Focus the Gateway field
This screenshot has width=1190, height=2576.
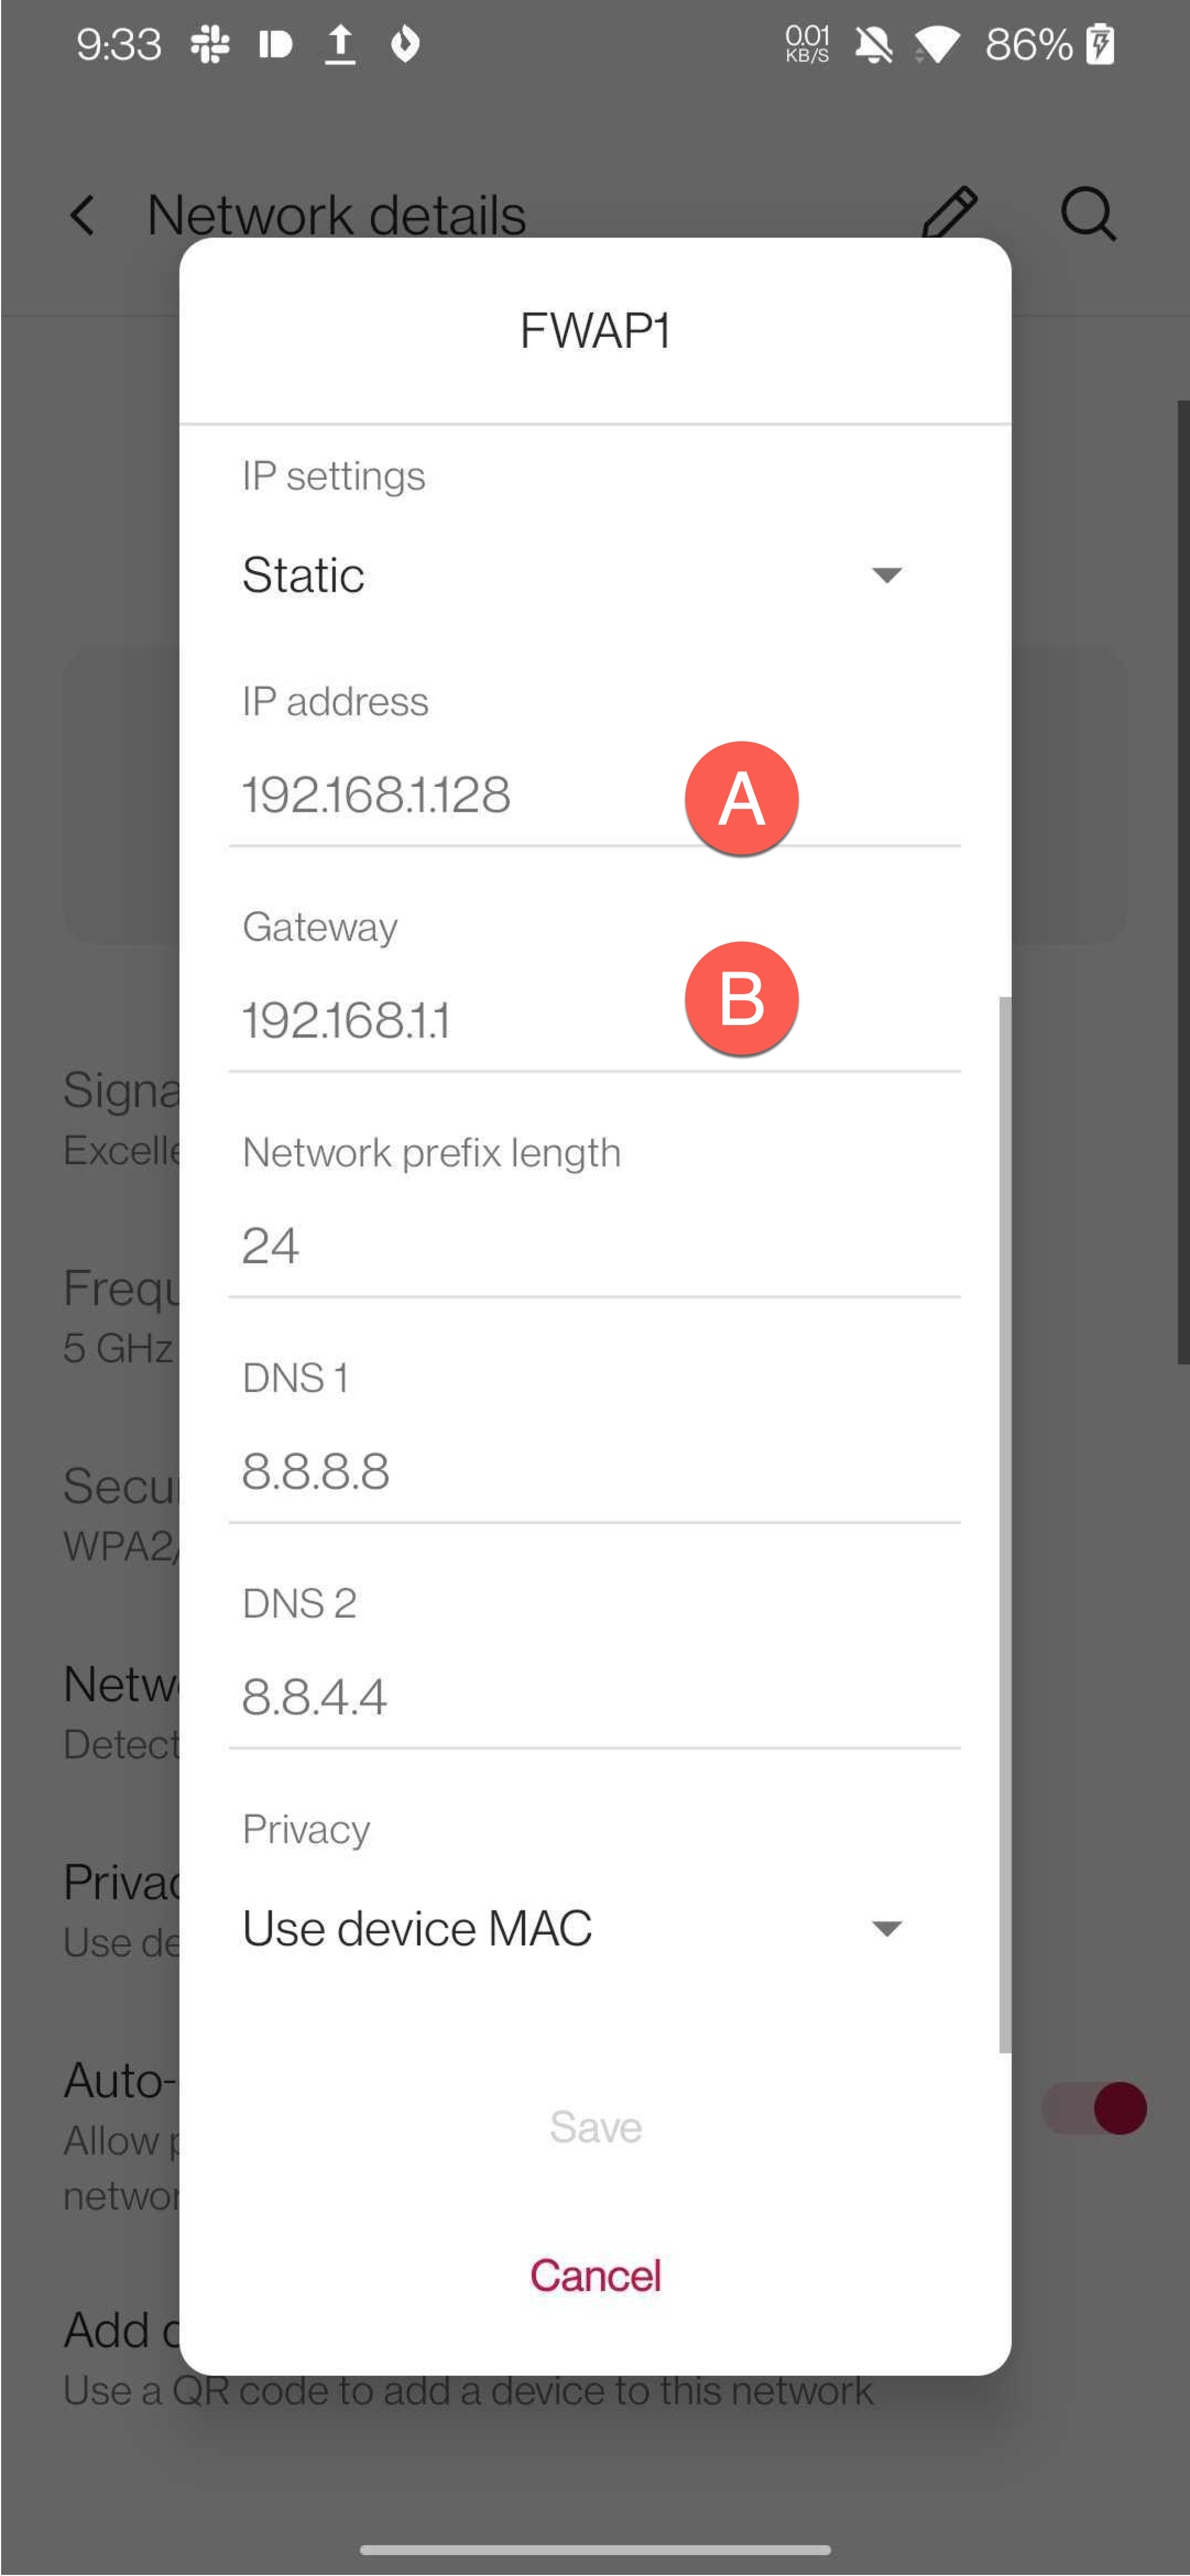click(450, 1020)
